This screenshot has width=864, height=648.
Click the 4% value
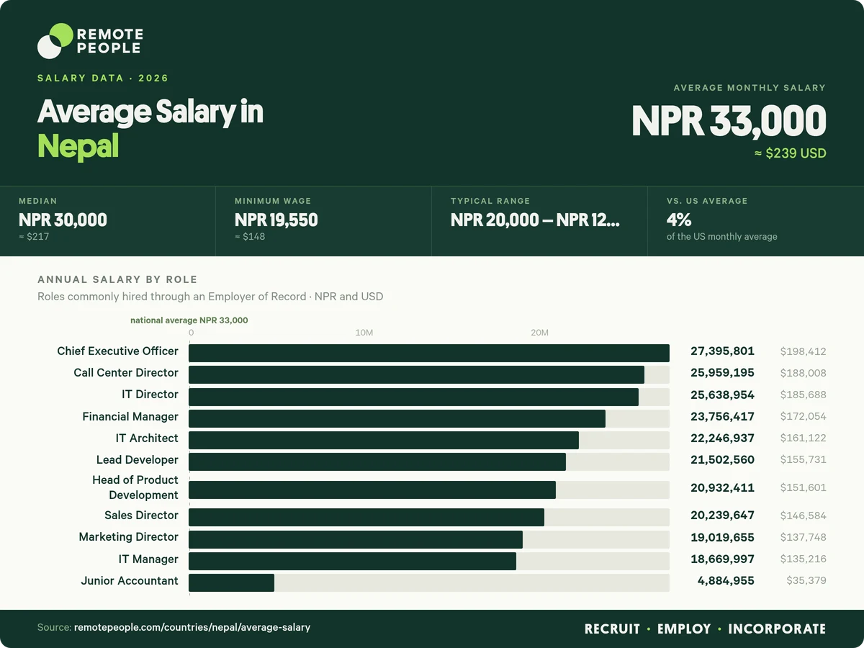(679, 220)
